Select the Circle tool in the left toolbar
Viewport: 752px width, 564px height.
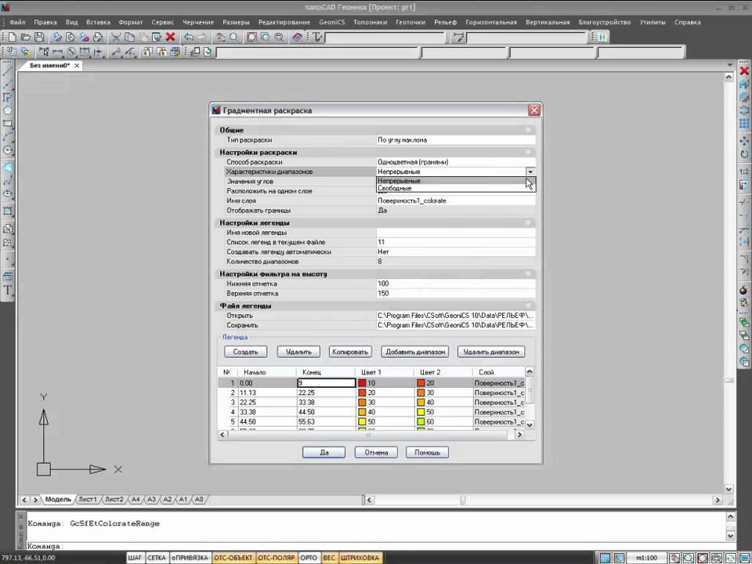pyautogui.click(x=8, y=150)
